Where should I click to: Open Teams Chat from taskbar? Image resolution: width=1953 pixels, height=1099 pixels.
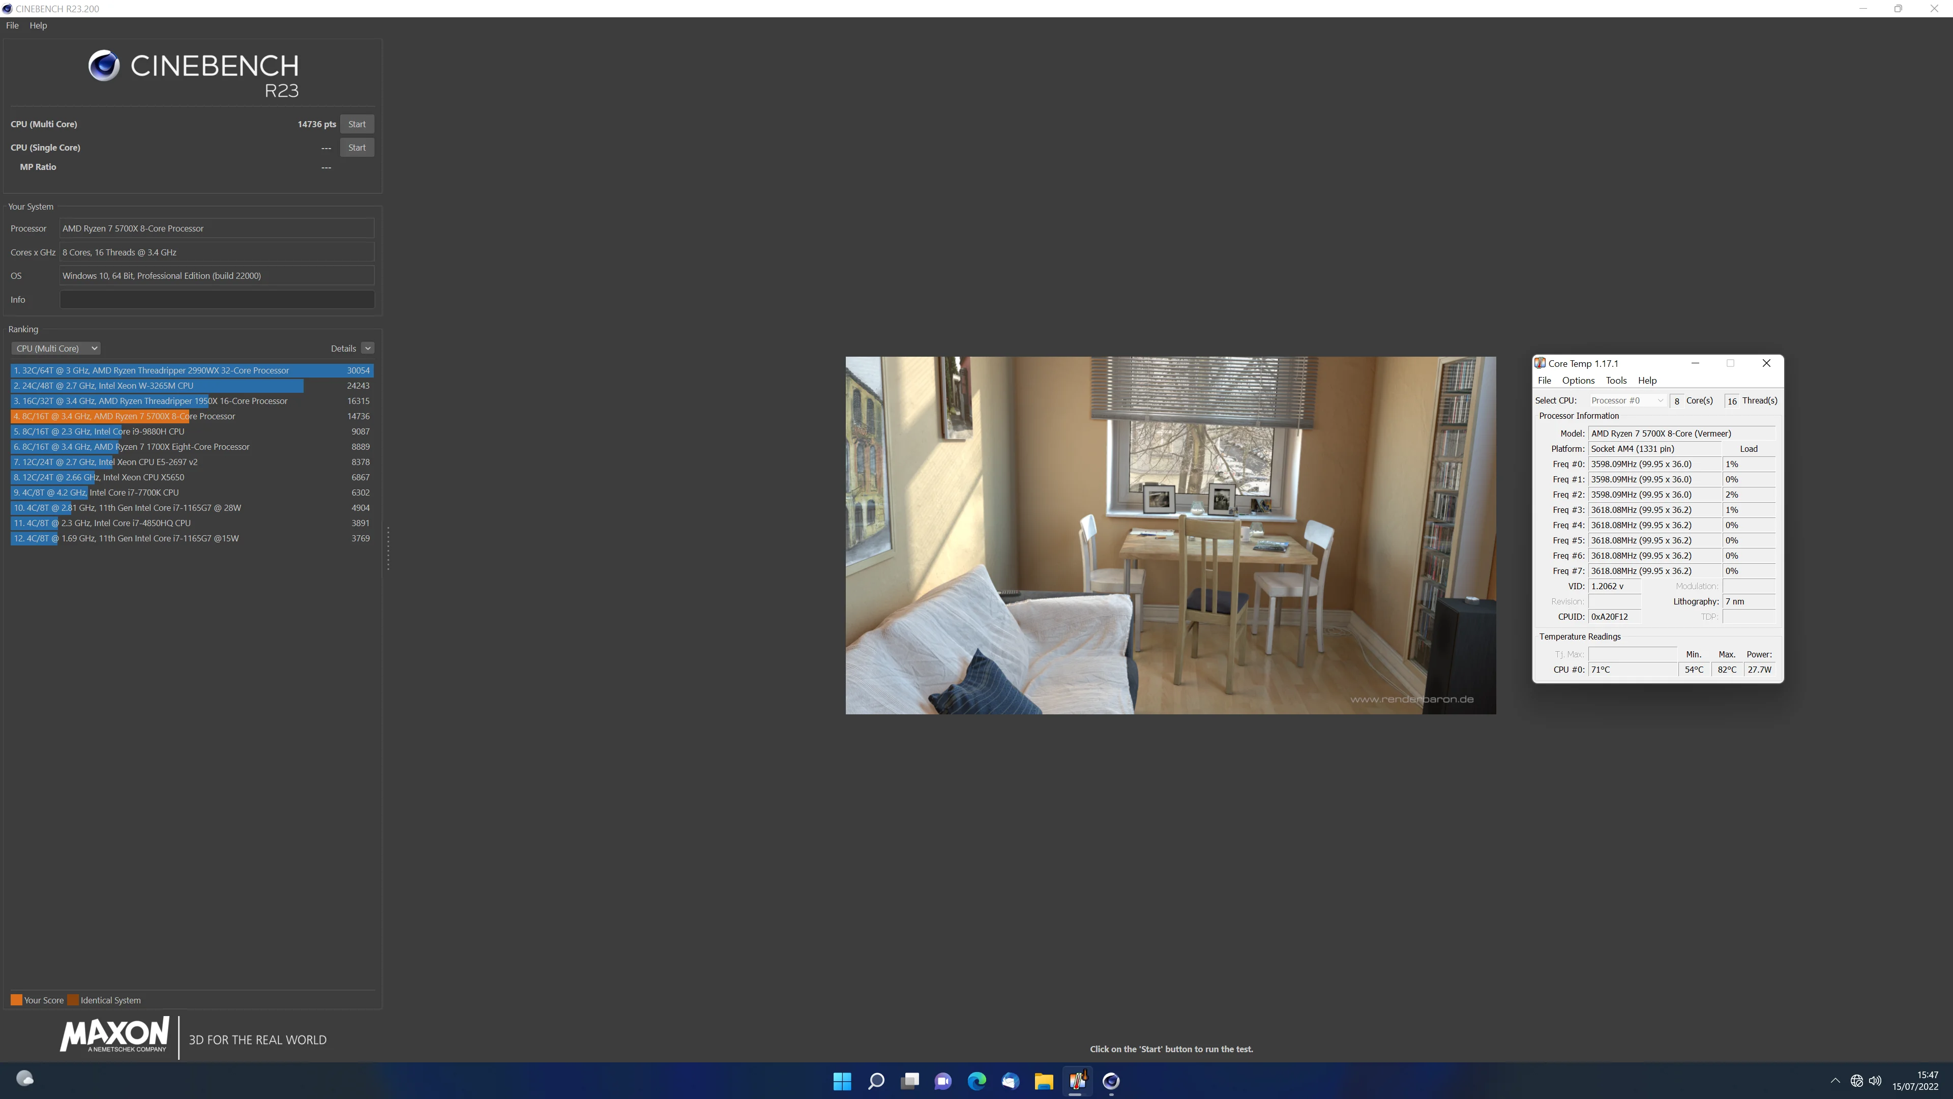943,1081
